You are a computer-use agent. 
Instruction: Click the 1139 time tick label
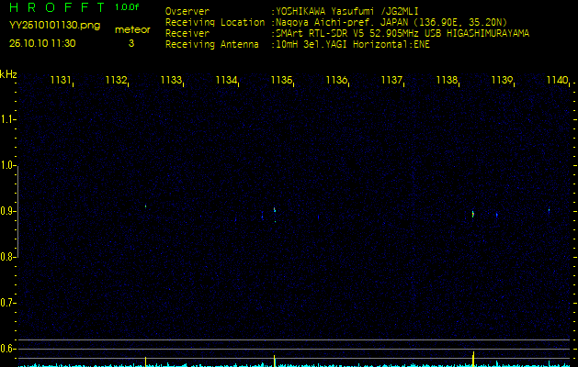502,80
